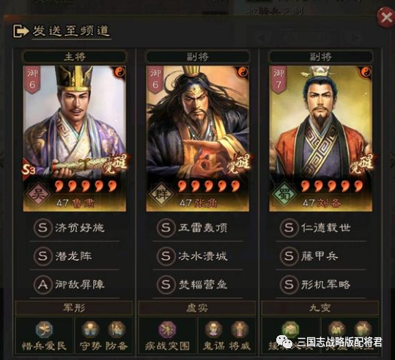
Task: Open the 刘备 general portrait card
Action: tap(321, 138)
